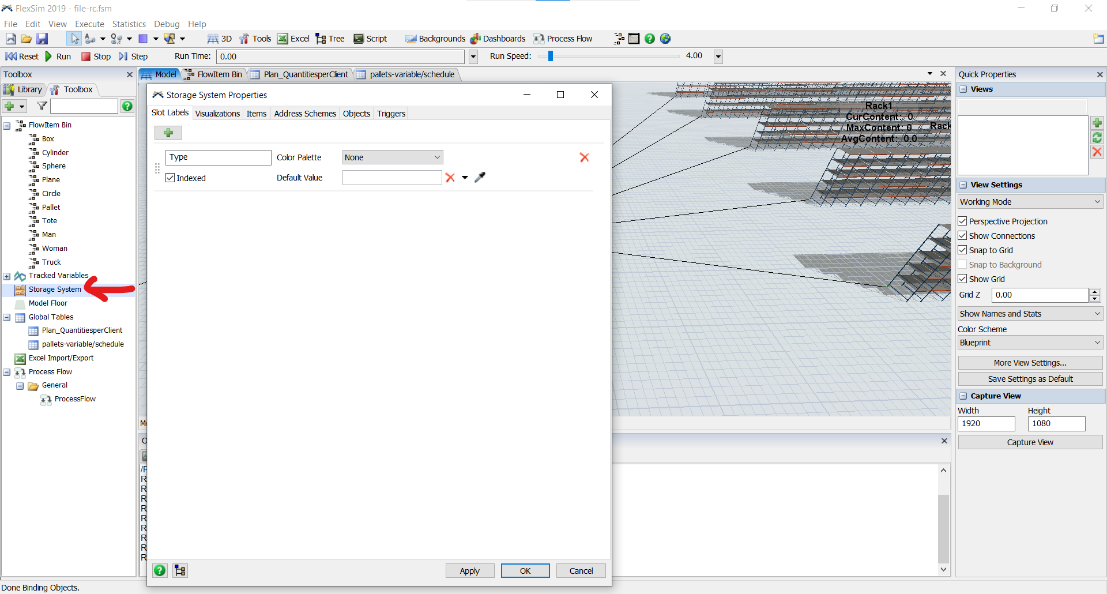
Task: Uncheck the Indexed checkbox
Action: click(x=170, y=178)
